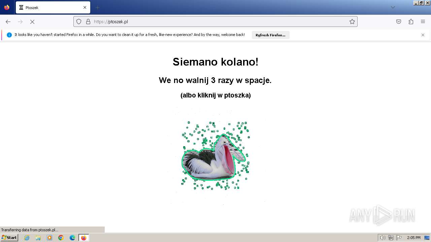Click the 'Siemano kolano!' heading
Viewport: 431px width, 242px height.
pos(215,62)
